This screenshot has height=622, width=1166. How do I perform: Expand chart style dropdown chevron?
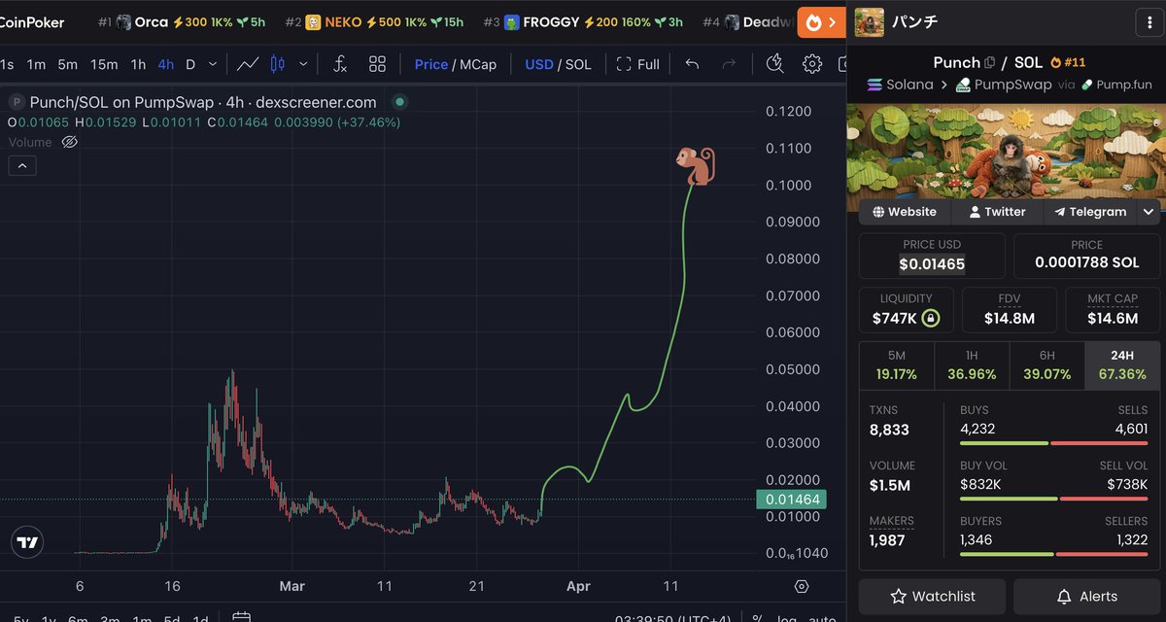pyautogui.click(x=304, y=64)
